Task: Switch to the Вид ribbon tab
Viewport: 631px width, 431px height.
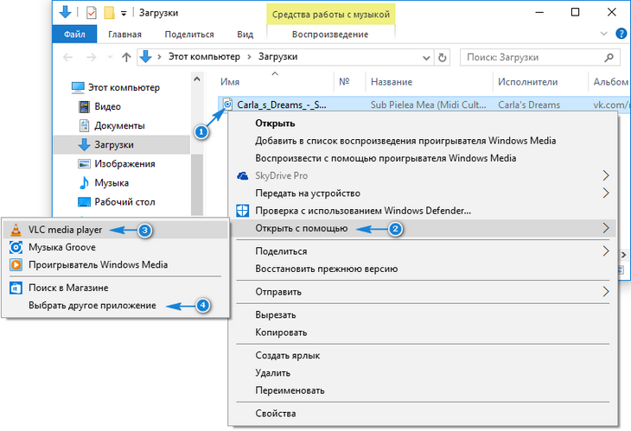Action: (x=245, y=35)
